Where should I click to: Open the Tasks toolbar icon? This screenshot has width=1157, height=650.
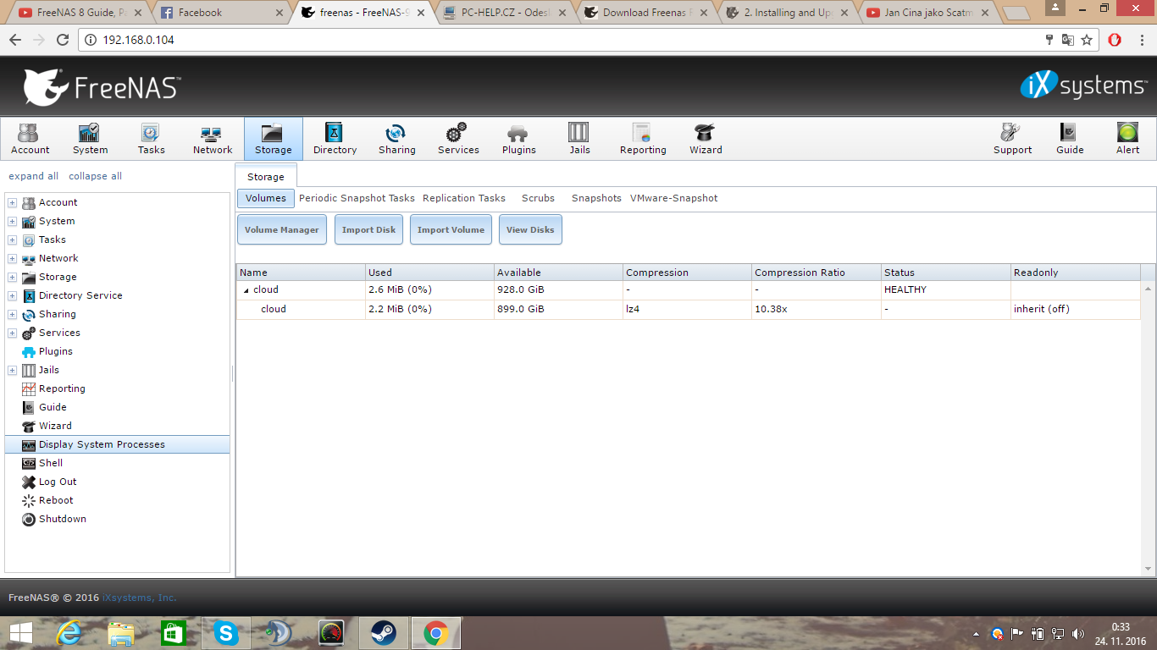[151, 139]
